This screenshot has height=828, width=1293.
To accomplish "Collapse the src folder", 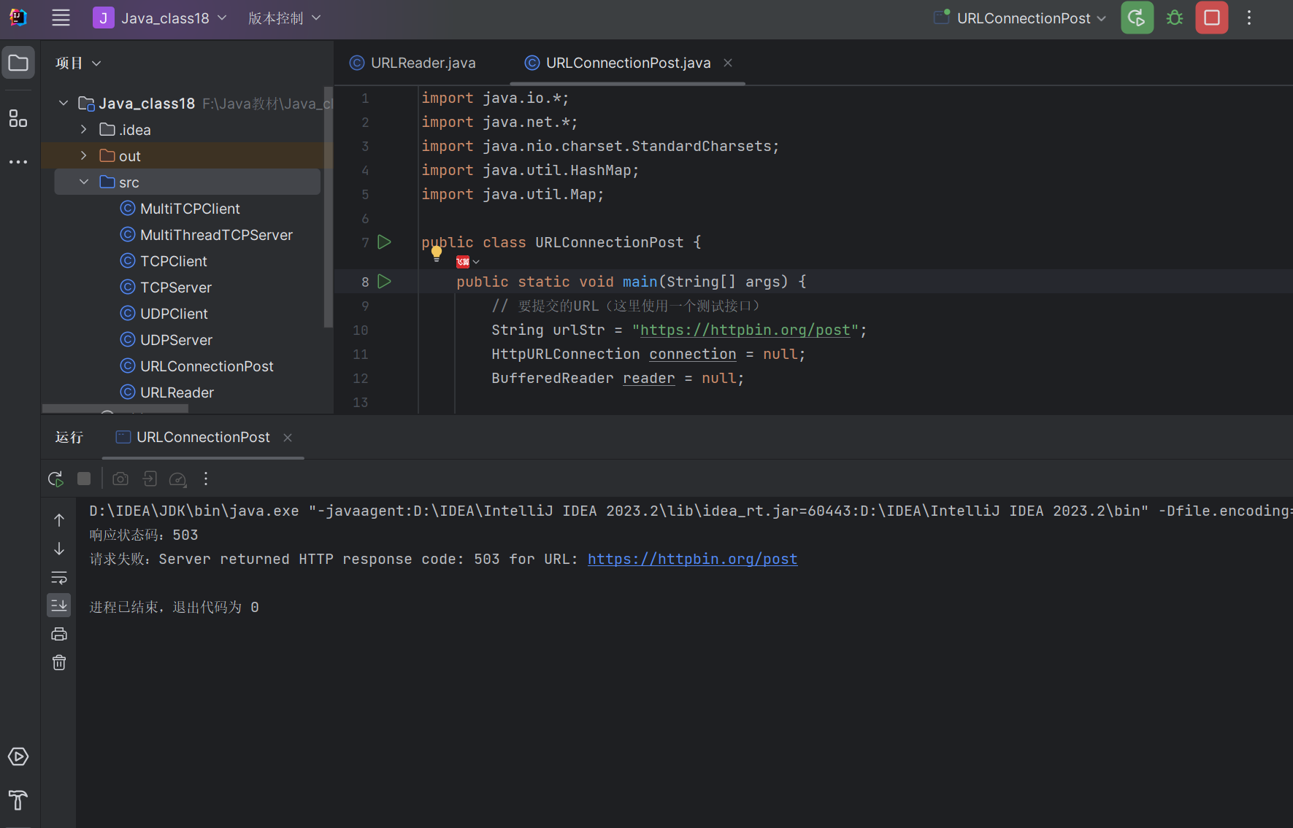I will (x=84, y=182).
